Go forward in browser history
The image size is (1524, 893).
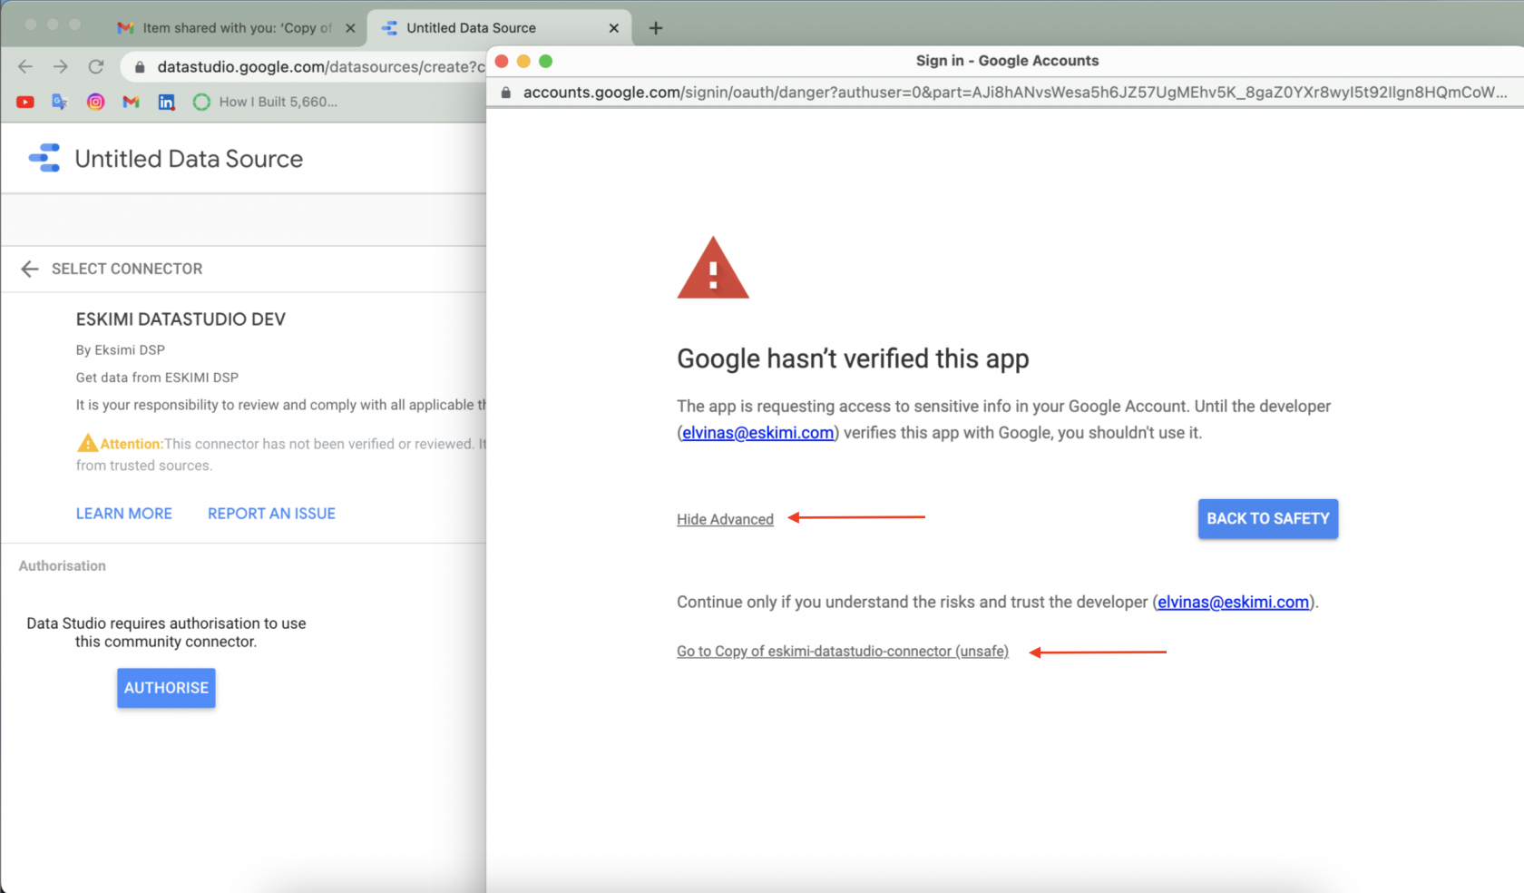(x=60, y=66)
